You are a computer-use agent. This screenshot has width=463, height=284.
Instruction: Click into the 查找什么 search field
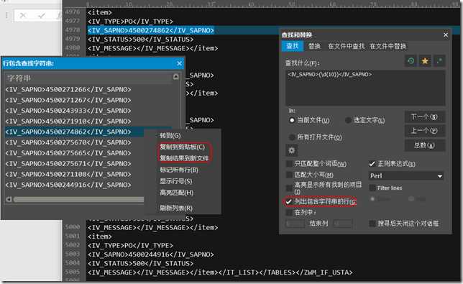[x=365, y=88]
